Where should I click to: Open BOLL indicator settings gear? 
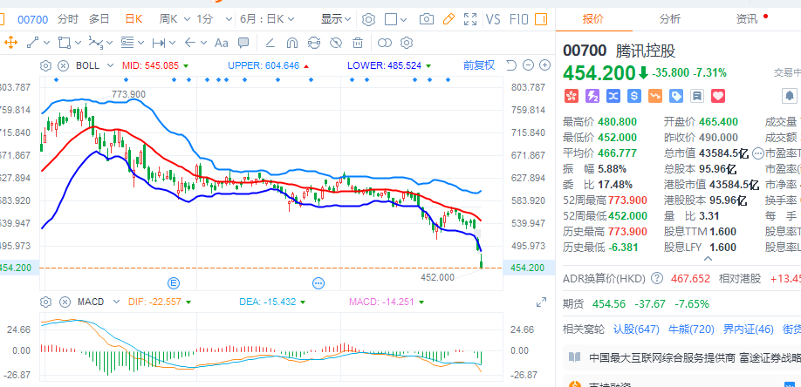coord(45,65)
